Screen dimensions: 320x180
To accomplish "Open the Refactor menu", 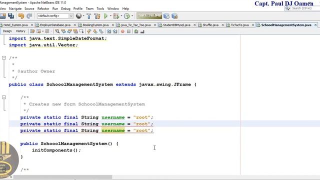I will click(43, 9).
